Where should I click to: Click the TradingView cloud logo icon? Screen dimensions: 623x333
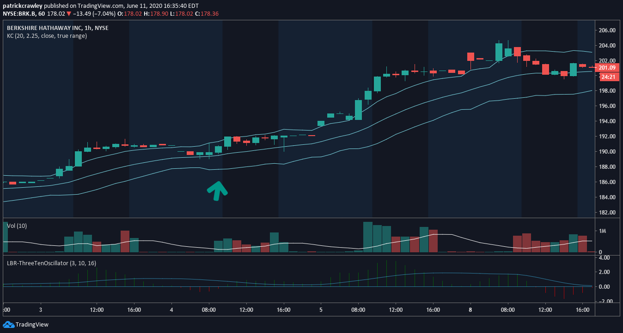[8, 324]
